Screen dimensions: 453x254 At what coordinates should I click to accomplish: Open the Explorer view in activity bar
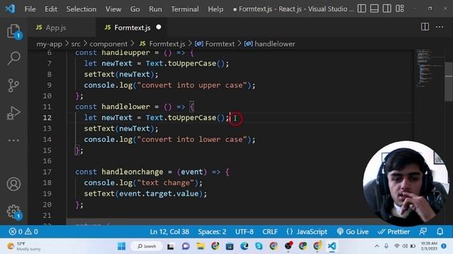pos(13,31)
